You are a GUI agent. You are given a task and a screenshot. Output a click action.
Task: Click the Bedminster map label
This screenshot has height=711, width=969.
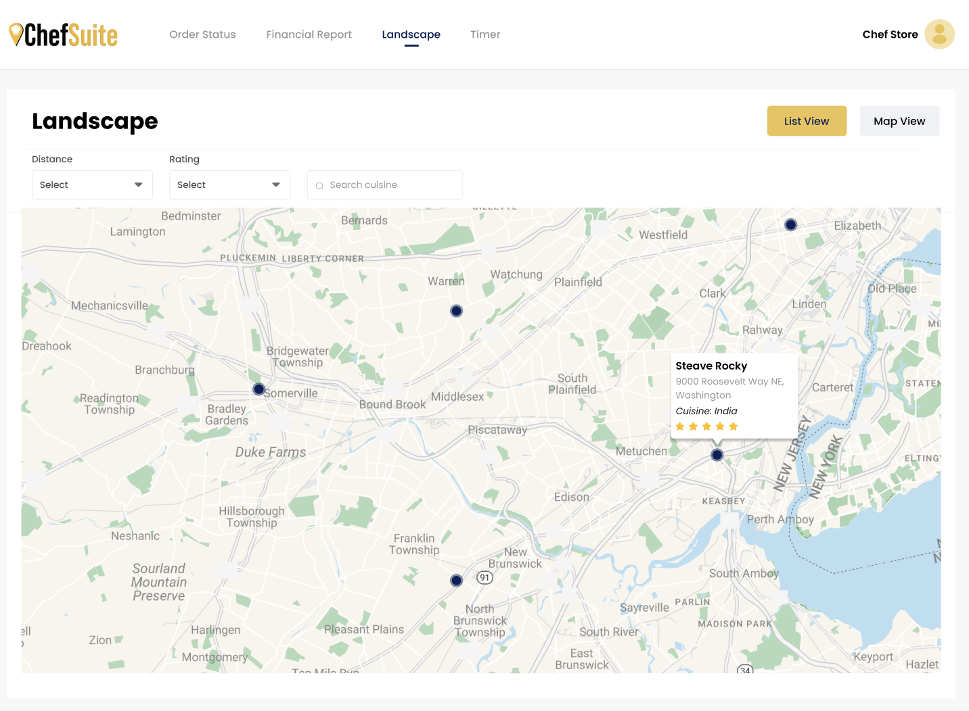click(x=191, y=216)
